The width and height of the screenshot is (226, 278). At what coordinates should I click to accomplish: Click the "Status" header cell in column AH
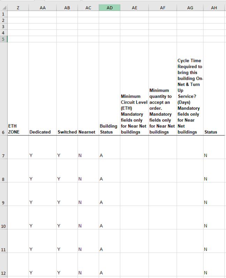pos(215,132)
